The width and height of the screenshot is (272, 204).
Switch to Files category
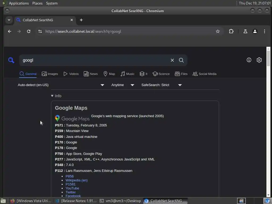coord(181,74)
